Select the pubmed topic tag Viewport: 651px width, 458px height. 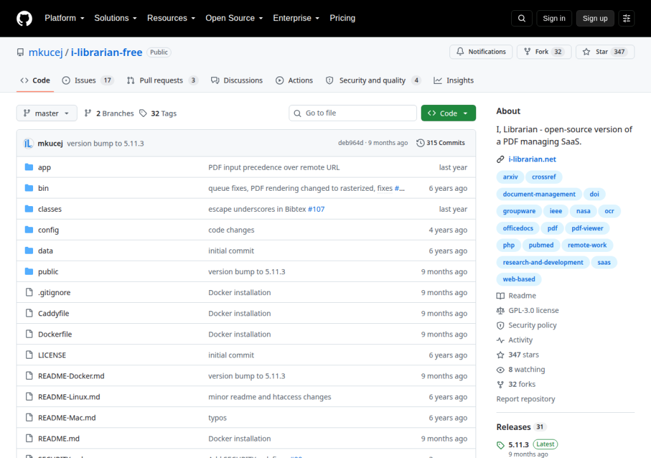[x=541, y=245]
